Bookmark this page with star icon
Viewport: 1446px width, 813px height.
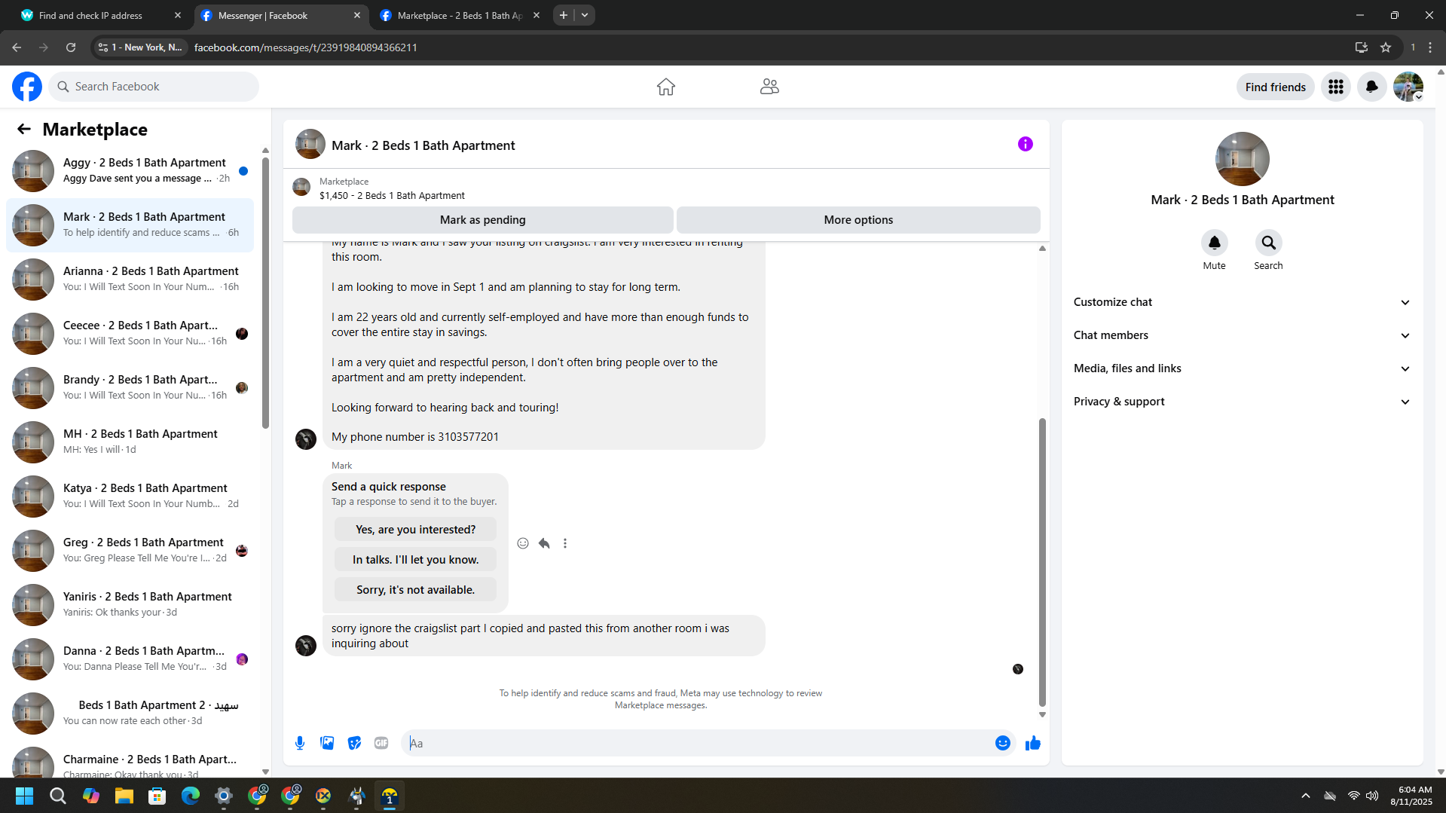point(1385,47)
